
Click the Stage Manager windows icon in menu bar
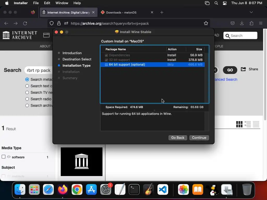pos(207,3)
